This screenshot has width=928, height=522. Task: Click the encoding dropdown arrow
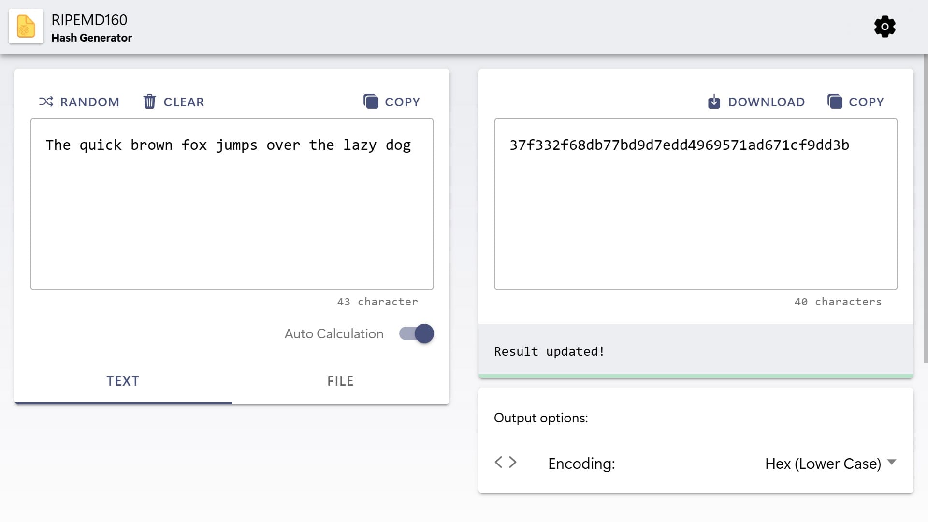tap(892, 463)
